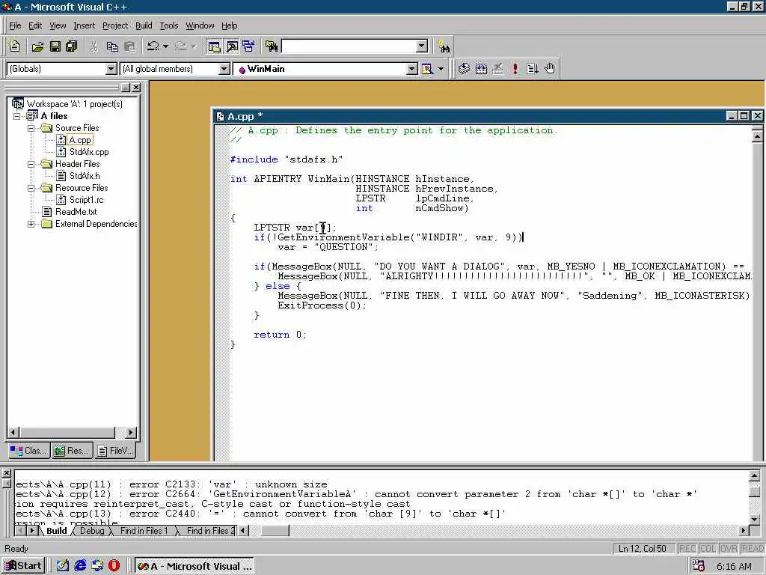The image size is (766, 575).
Task: Click the Stop Build icon
Action: [x=497, y=69]
